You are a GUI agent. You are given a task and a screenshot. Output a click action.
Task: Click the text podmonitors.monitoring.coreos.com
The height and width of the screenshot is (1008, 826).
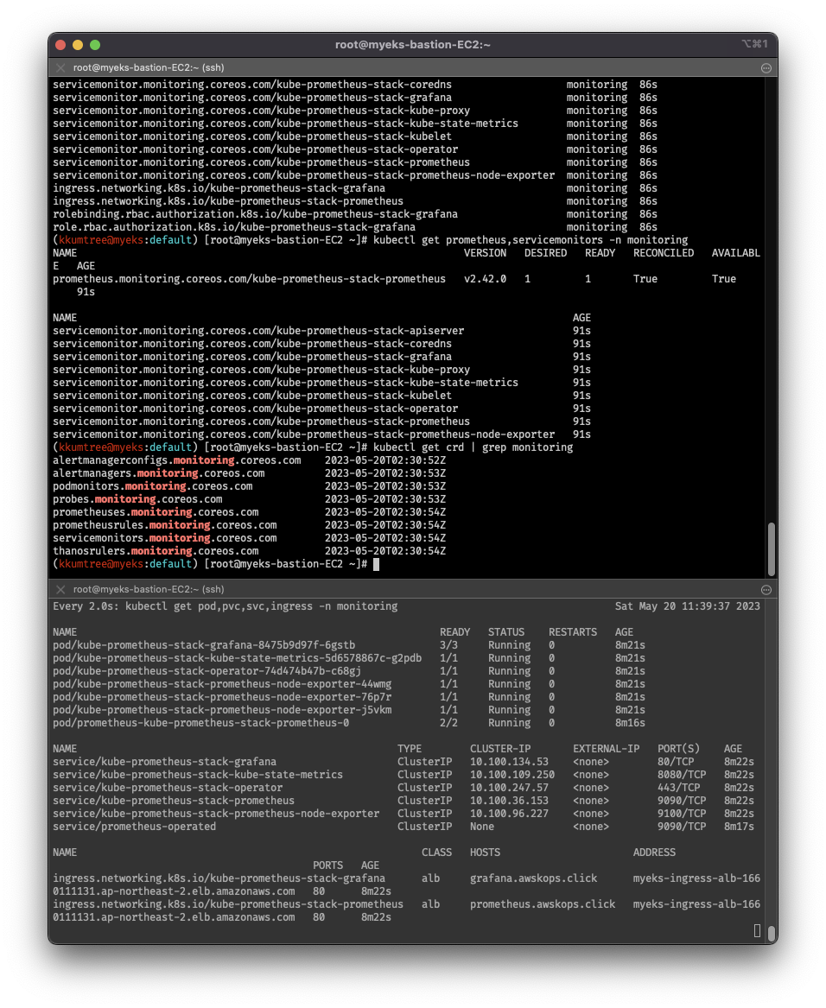click(x=152, y=486)
